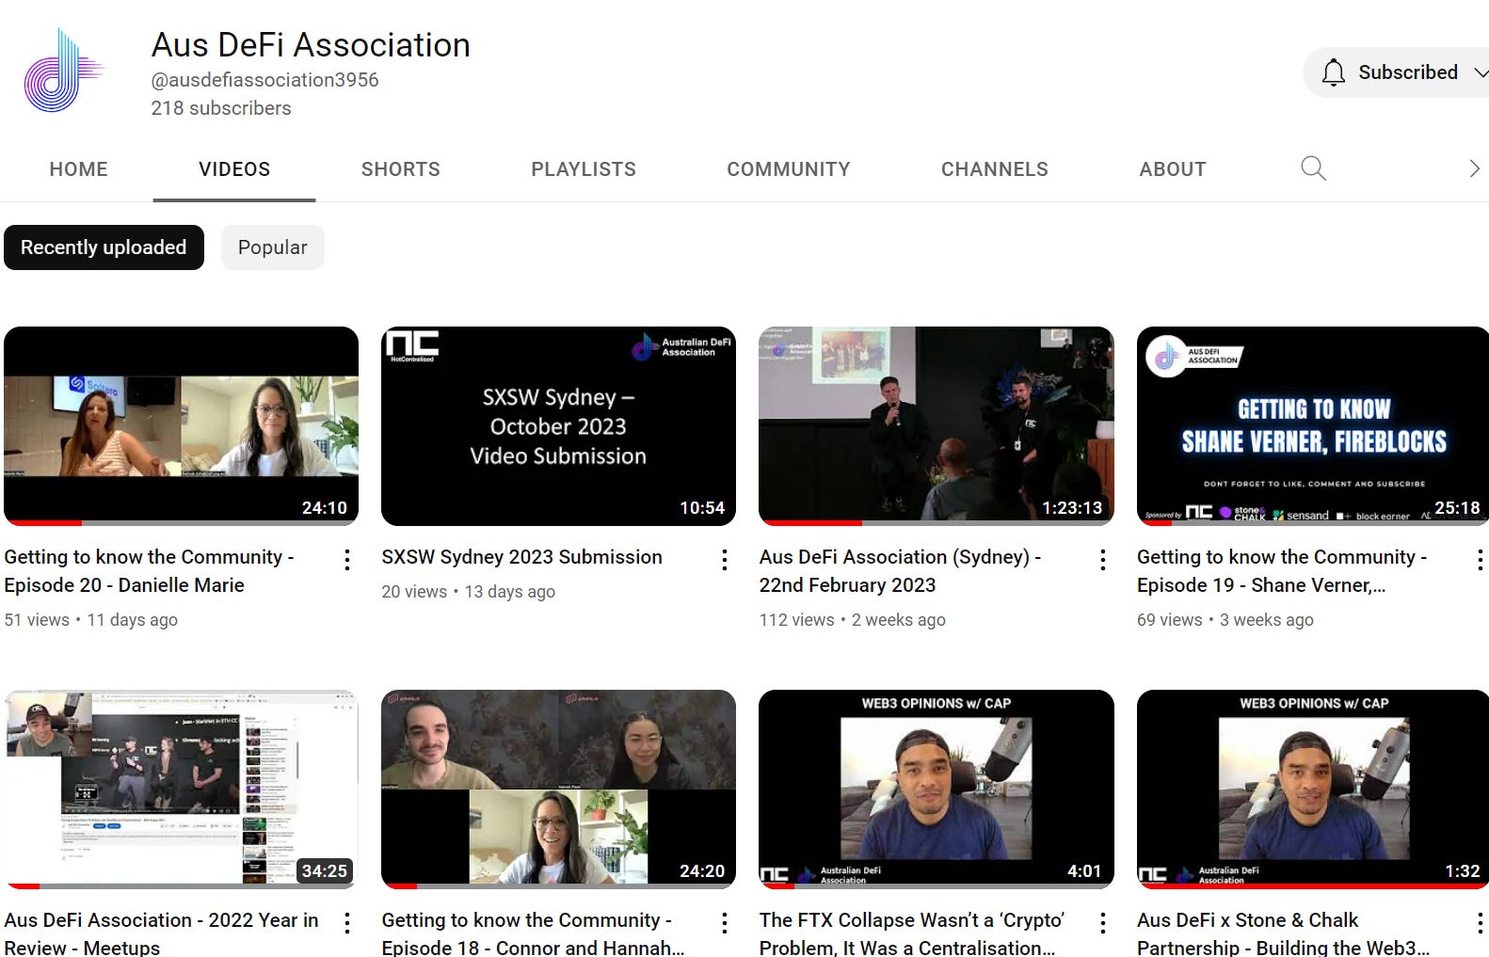Image resolution: width=1489 pixels, height=957 pixels.
Task: Expand the Subscribed dropdown chevron
Action: [x=1480, y=72]
